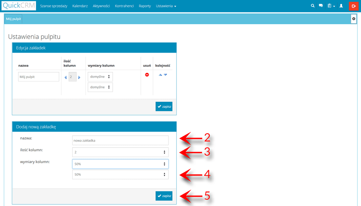Open the chat messages icon
The image size is (361, 206).
[x=321, y=6]
